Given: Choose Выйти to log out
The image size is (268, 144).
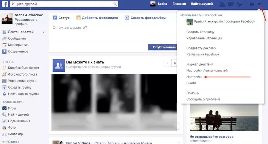Looking at the screenshot, I should point(191,83).
